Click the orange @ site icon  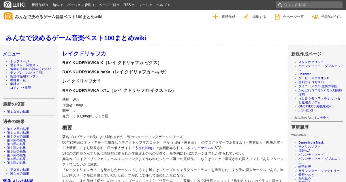coord(8,16)
